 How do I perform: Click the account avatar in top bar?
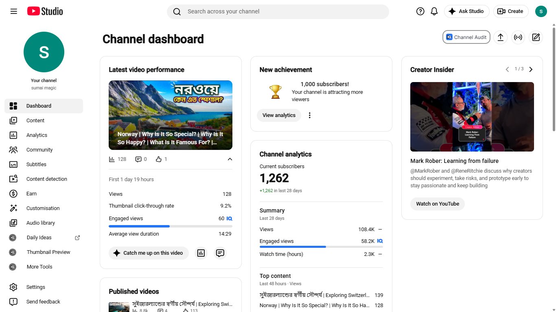click(x=541, y=11)
